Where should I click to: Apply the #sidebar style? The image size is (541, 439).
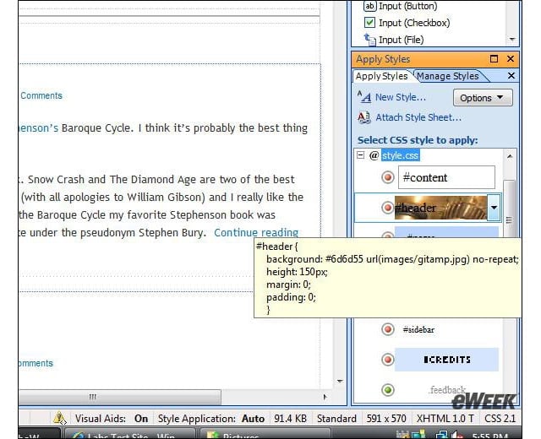(x=418, y=330)
